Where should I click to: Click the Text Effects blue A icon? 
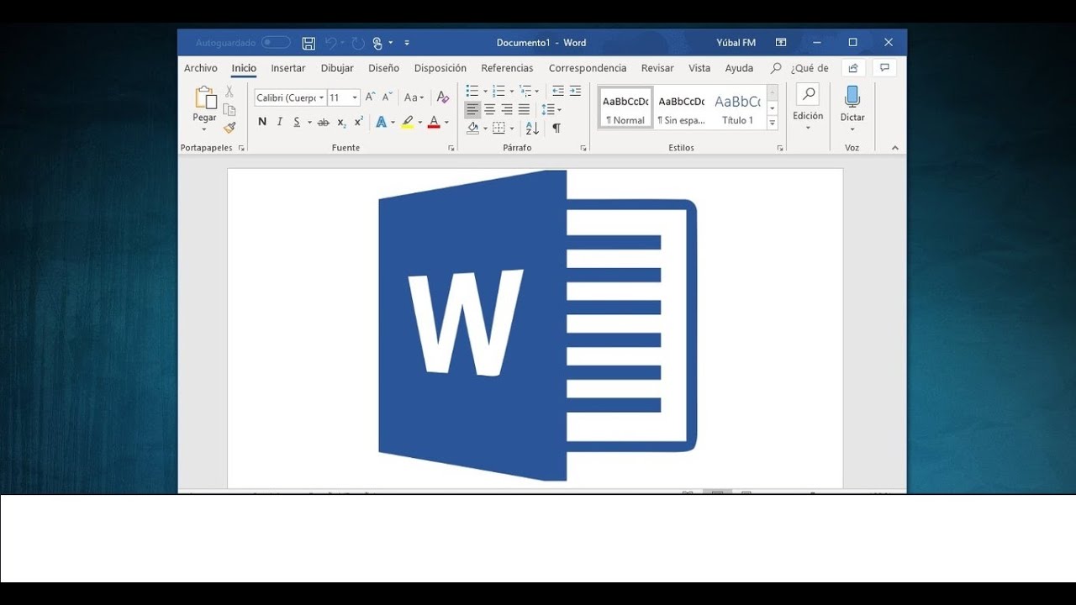[x=381, y=122]
